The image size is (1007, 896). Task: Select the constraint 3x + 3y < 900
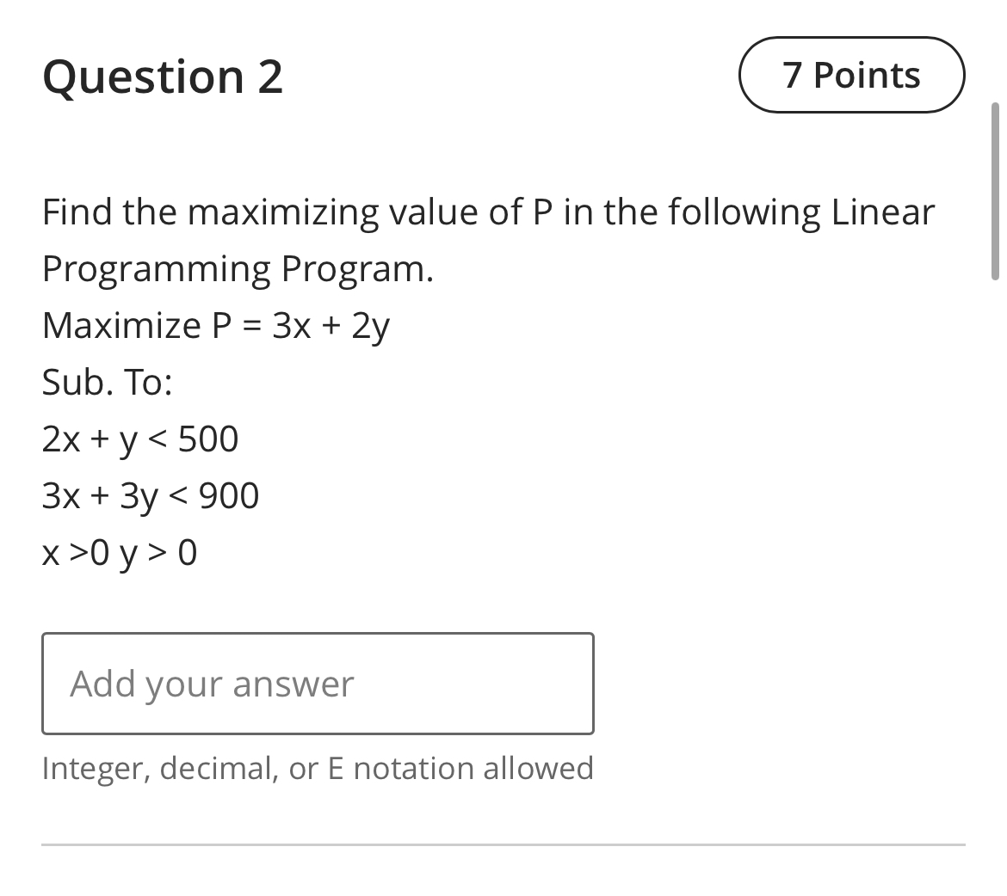tap(150, 495)
